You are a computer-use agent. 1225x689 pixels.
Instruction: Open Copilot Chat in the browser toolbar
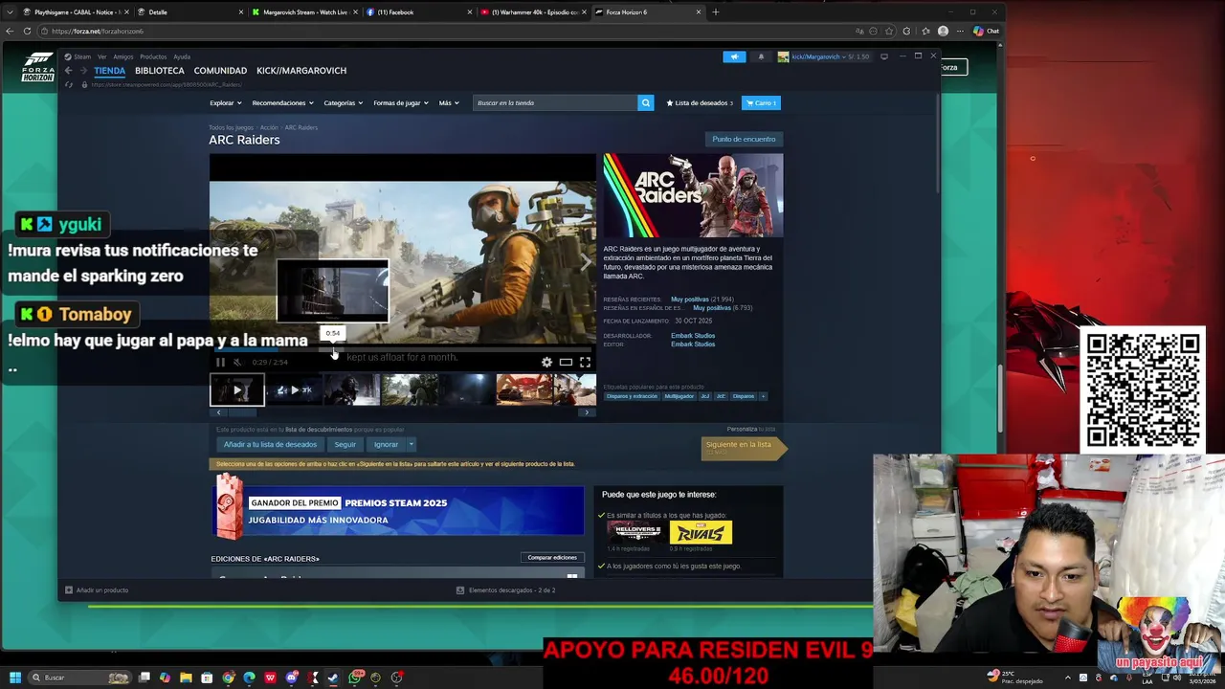pos(986,31)
